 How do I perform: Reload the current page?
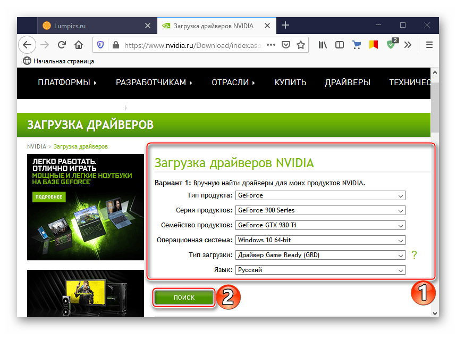click(x=62, y=45)
